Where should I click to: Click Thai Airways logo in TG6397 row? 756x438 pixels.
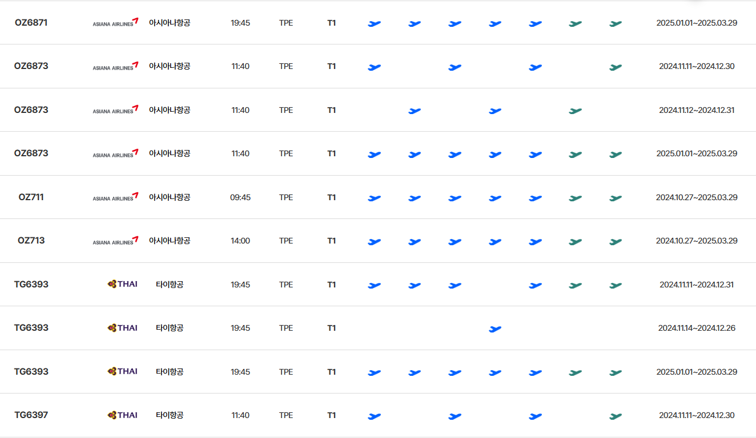pyautogui.click(x=122, y=415)
